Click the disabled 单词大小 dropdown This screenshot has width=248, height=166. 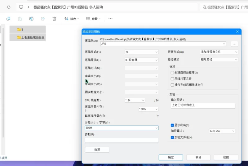pos(141,84)
